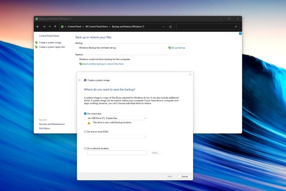The width and height of the screenshot is (286, 191).
Task: Select the 'On a hard disk' option
Action: [x=85, y=113]
